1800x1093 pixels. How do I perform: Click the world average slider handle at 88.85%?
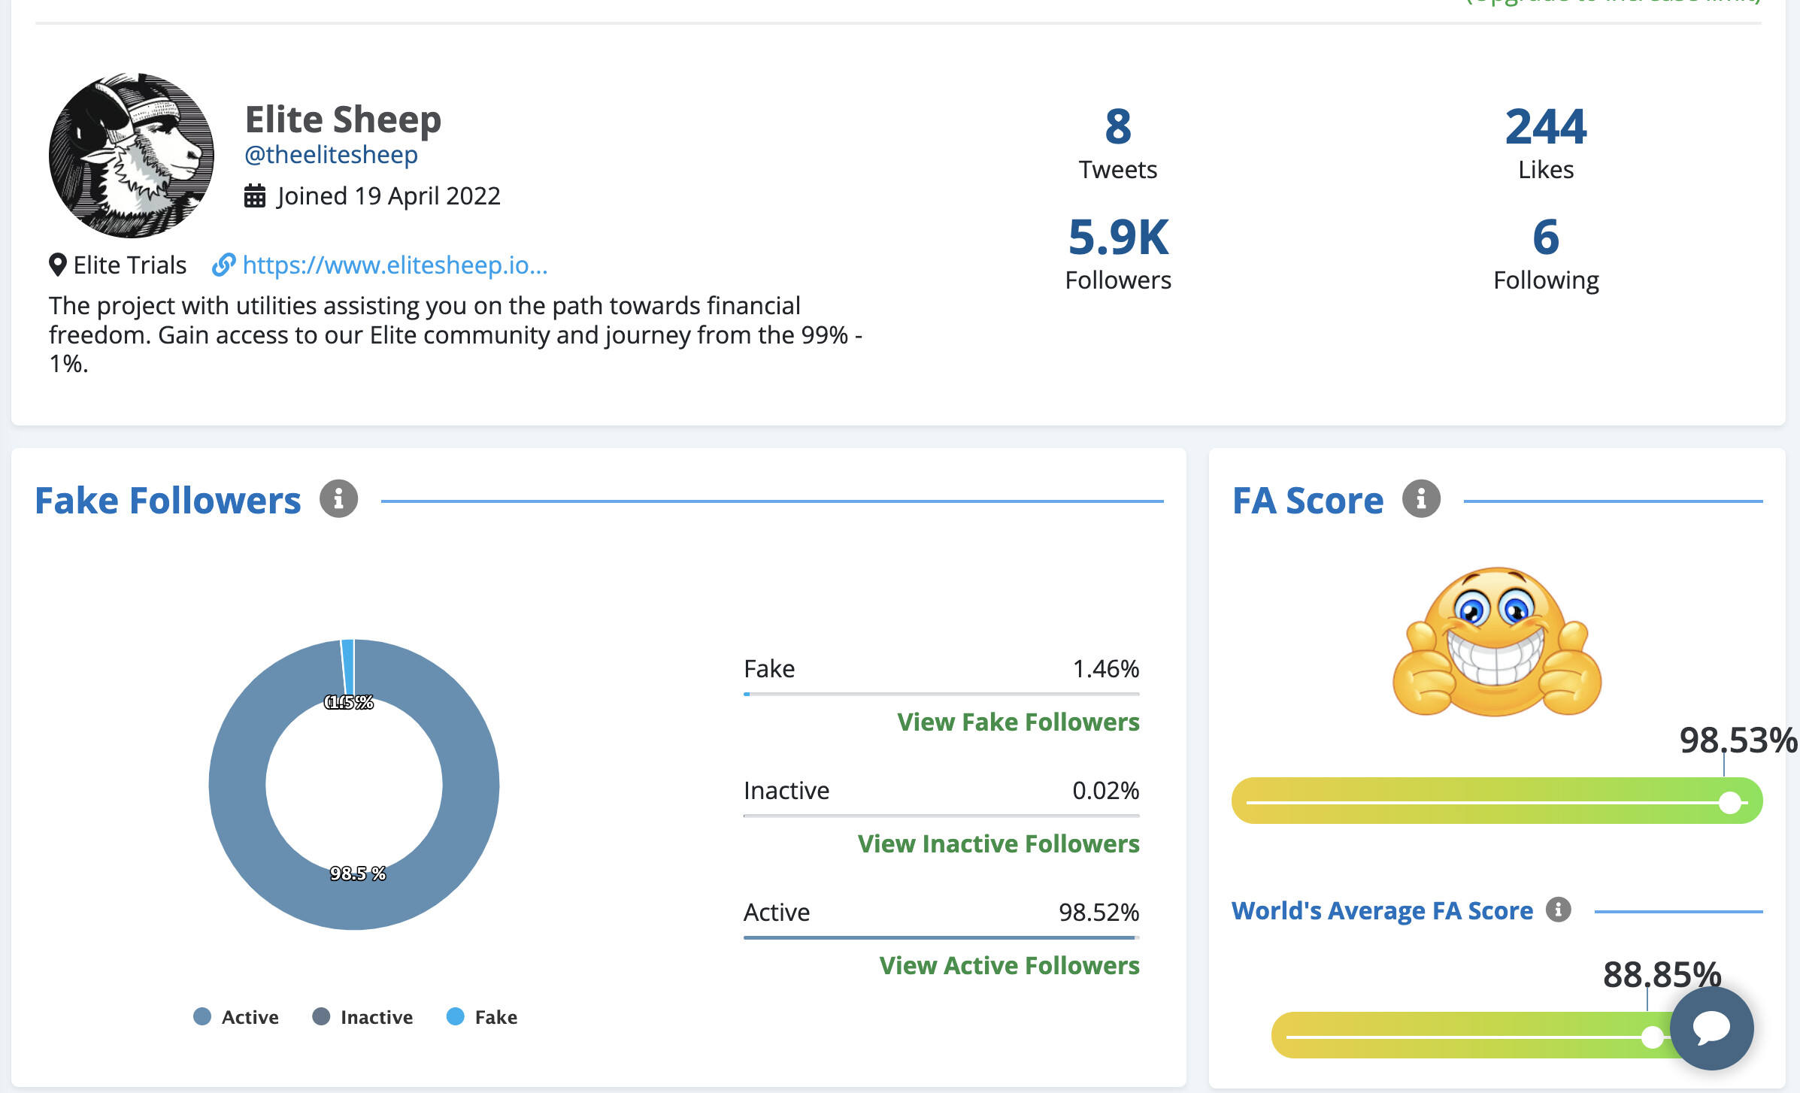tap(1652, 1037)
